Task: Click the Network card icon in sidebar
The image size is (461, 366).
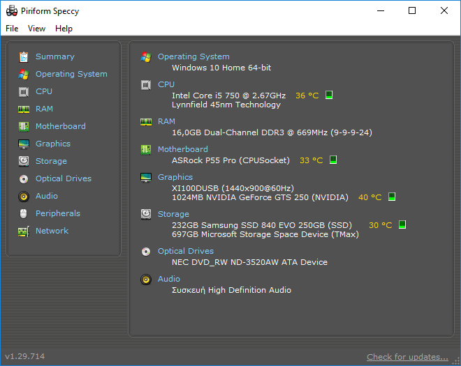Action: click(24, 231)
